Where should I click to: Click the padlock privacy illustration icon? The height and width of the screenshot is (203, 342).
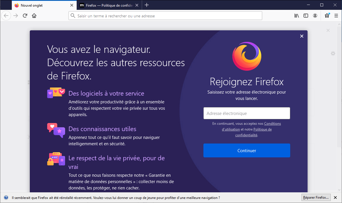point(56,159)
